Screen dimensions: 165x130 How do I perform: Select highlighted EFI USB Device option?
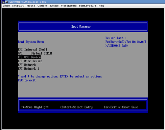[x=29, y=57]
